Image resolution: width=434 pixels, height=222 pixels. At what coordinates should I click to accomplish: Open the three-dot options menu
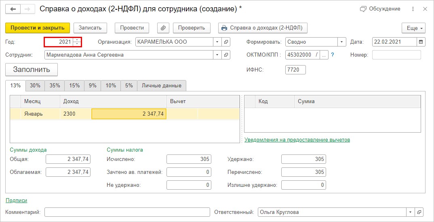(x=413, y=9)
